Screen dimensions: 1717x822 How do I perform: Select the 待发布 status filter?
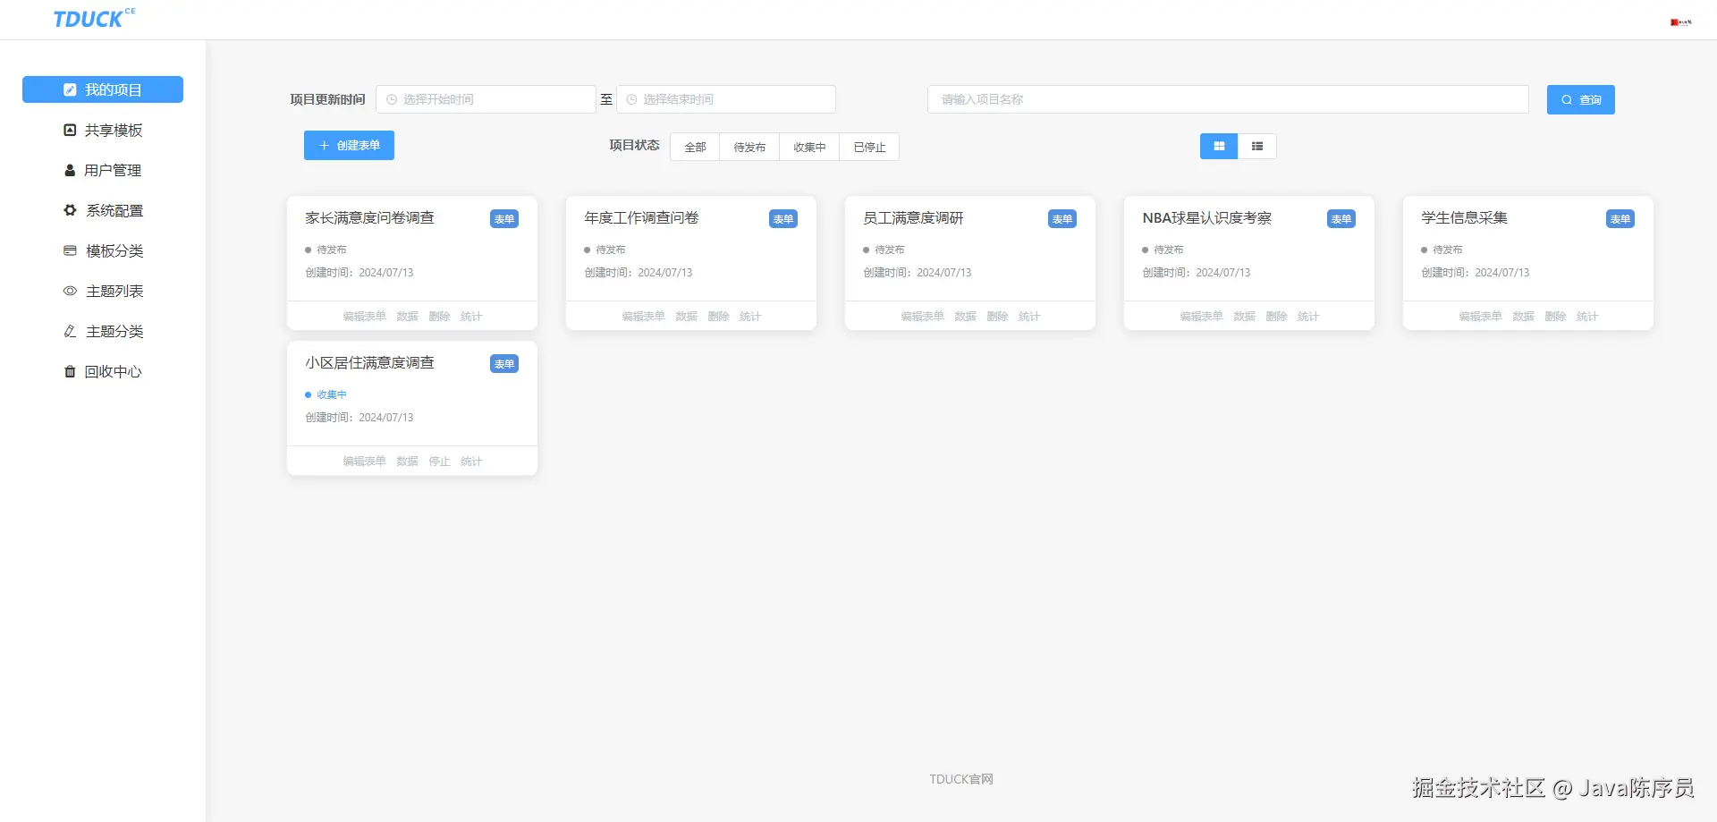coord(749,147)
